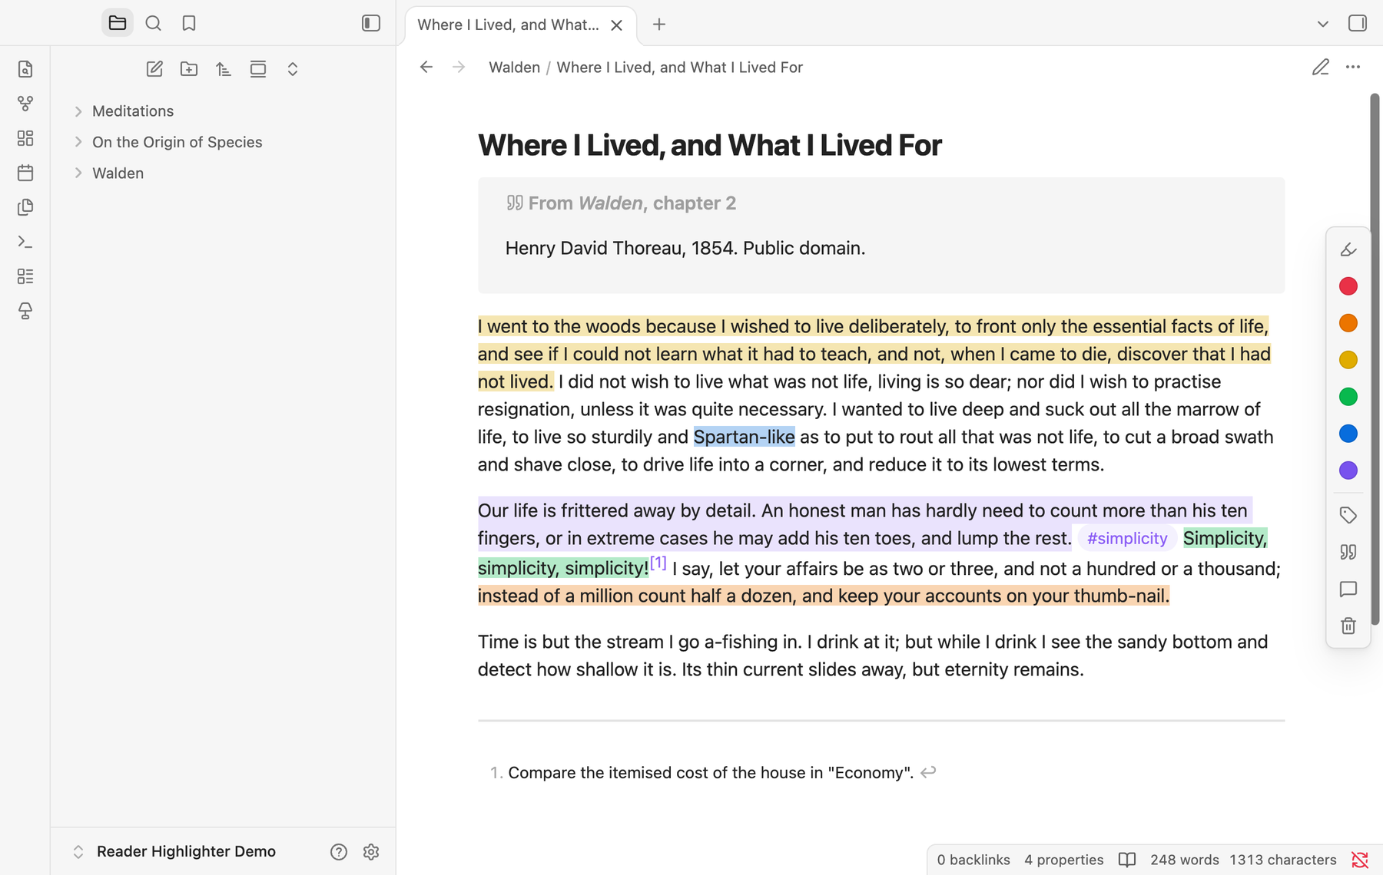Delete highlight with trash icon
The image size is (1383, 875).
tap(1348, 626)
